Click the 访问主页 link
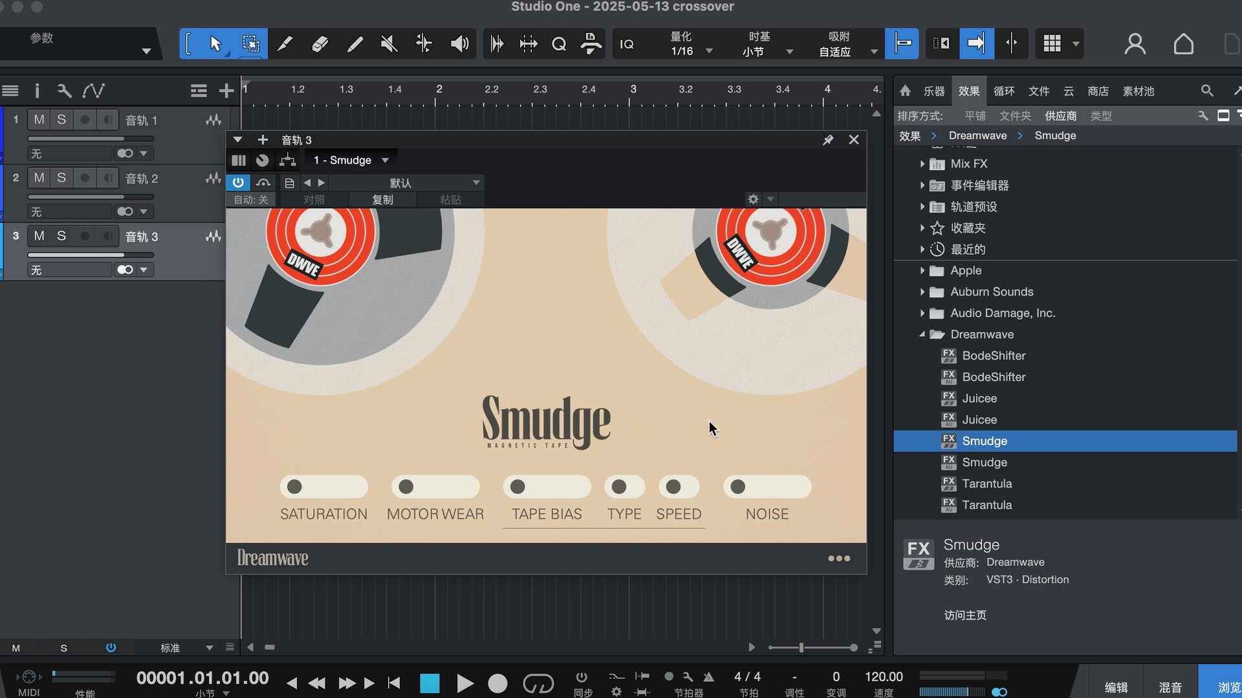The width and height of the screenshot is (1242, 698). click(x=965, y=615)
